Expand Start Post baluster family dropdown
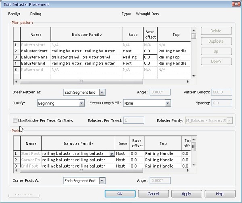This screenshot has height=203, width=242. pyautogui.click(x=112, y=154)
